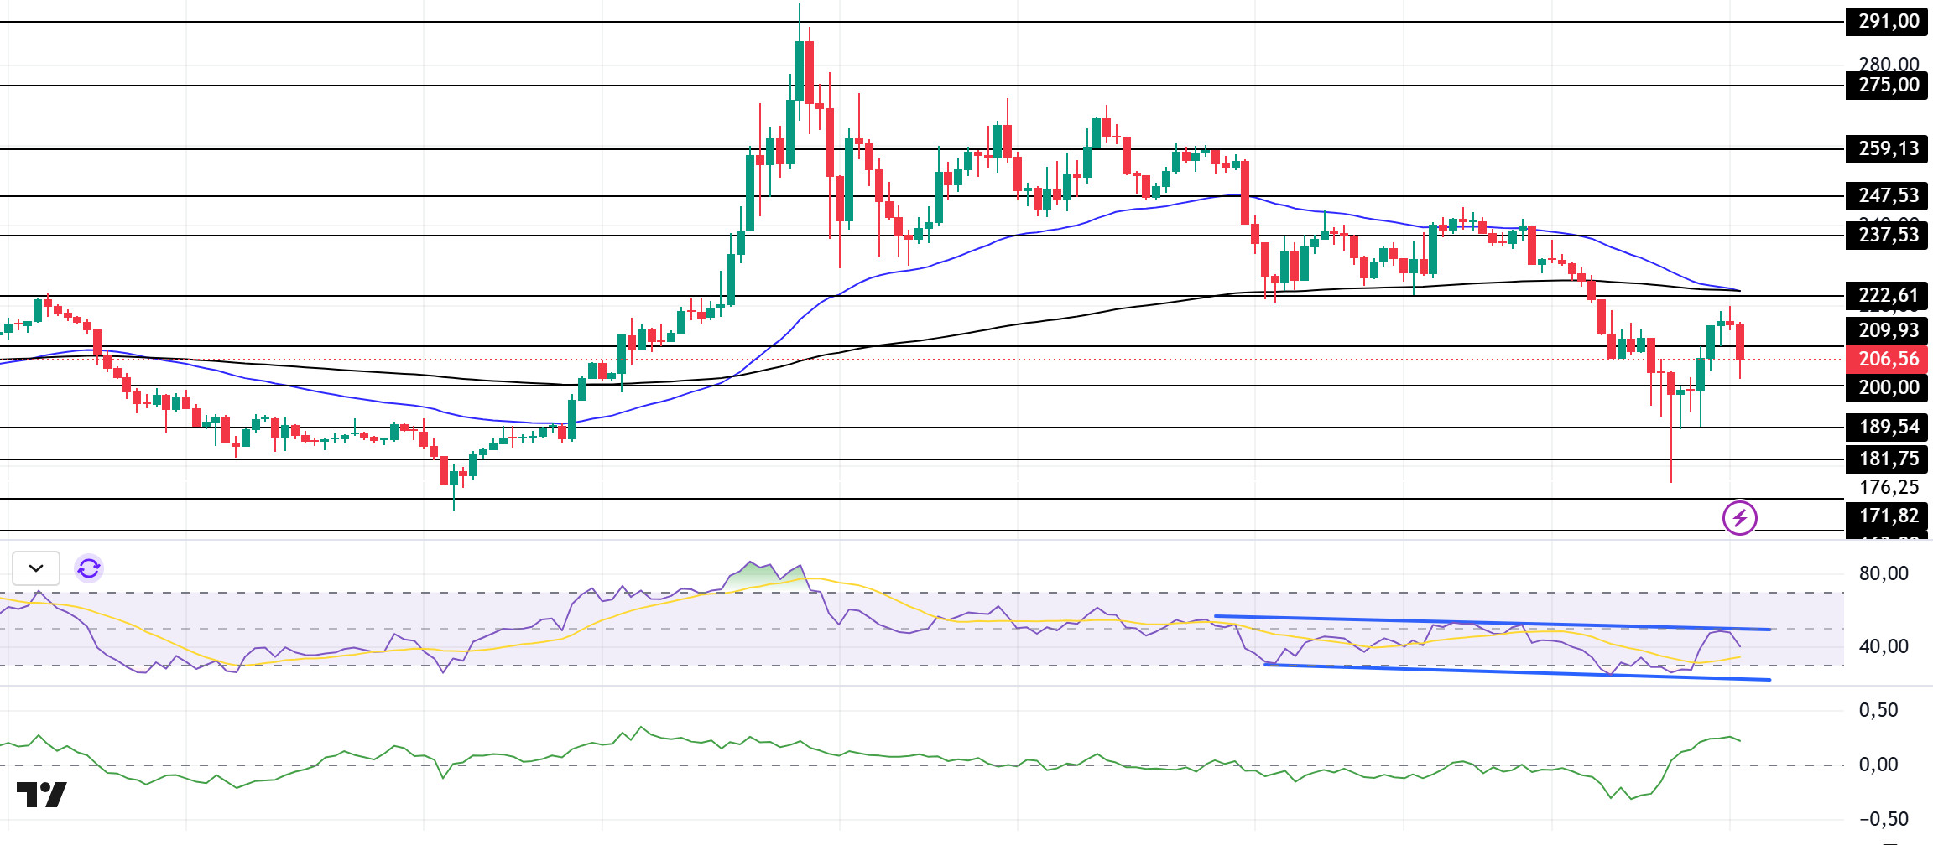1933x845 pixels.
Task: Select the 291,00 price level label
Action: pos(1887,21)
